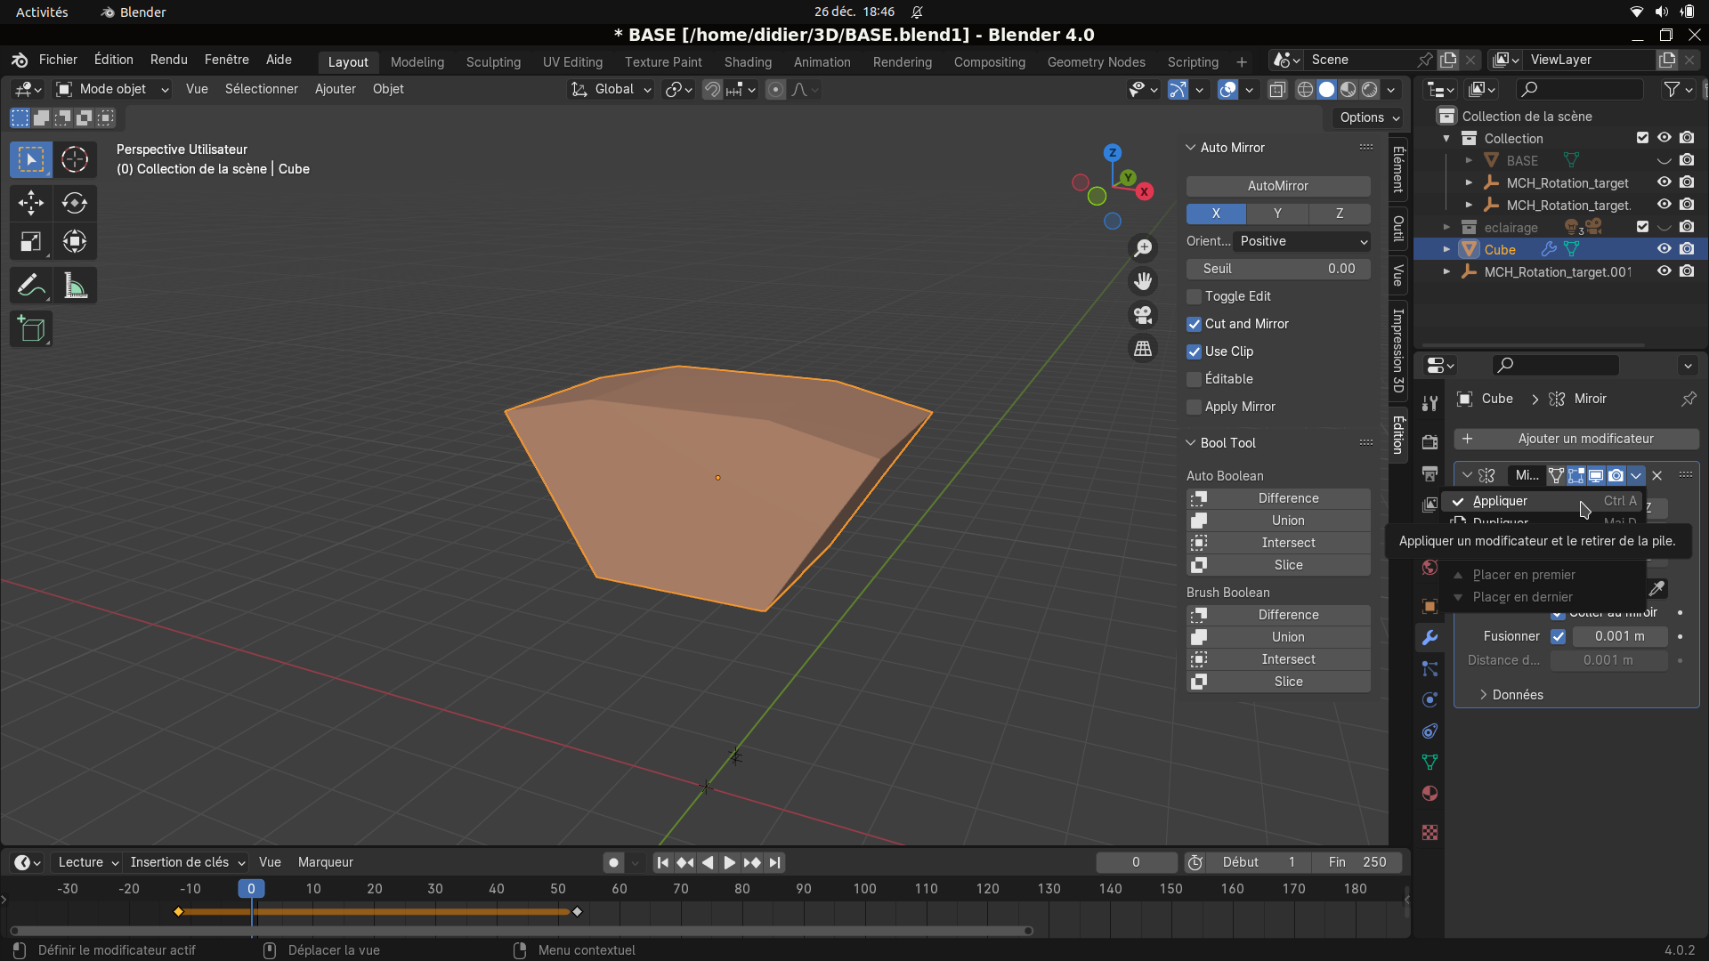This screenshot has height=961, width=1709.
Task: Choose the Add Cube tool
Action: 30,329
